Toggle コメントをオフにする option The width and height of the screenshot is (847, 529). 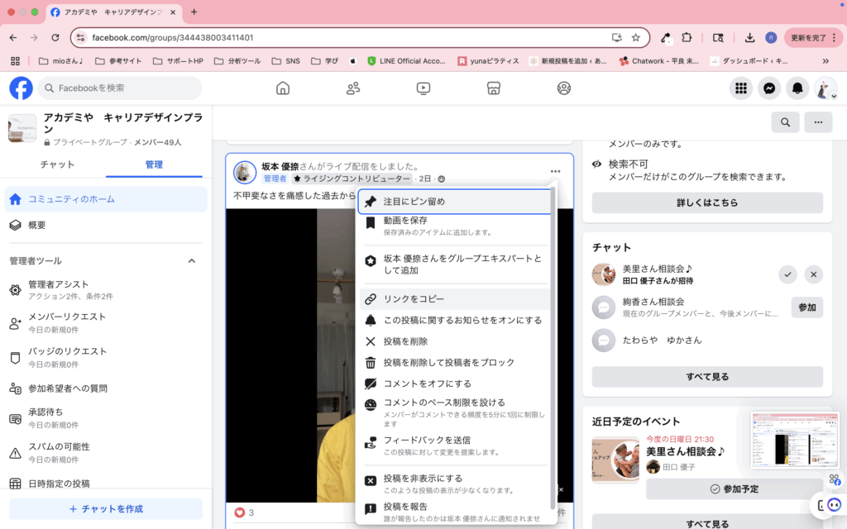click(454, 384)
